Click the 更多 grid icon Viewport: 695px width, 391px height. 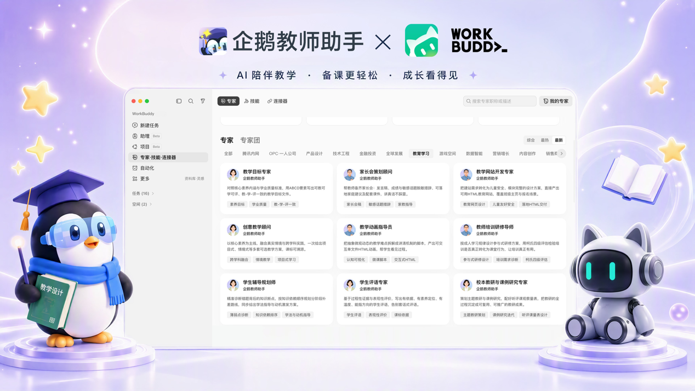135,179
